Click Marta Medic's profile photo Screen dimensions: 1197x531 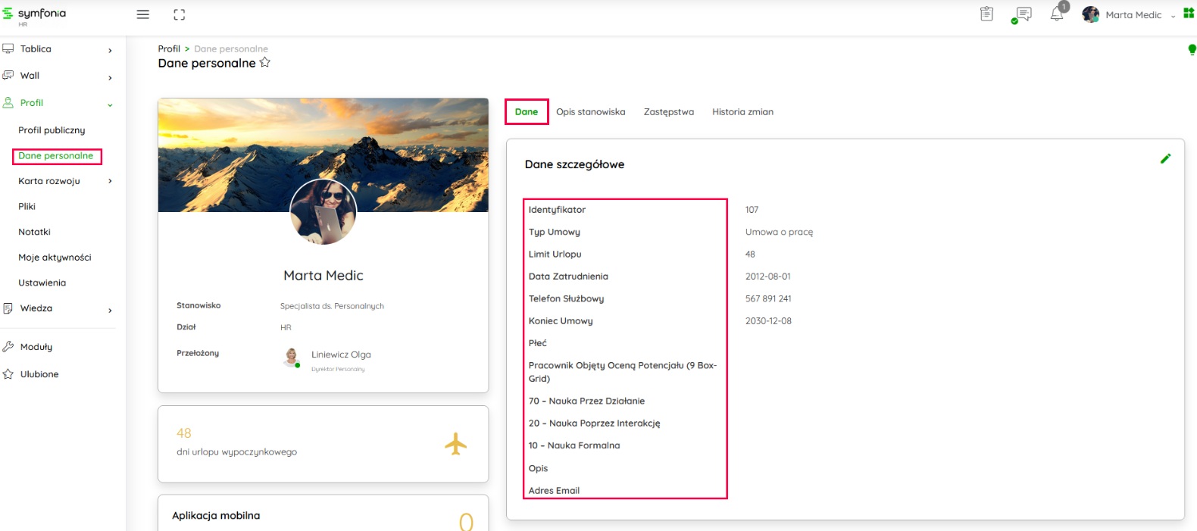click(x=323, y=212)
